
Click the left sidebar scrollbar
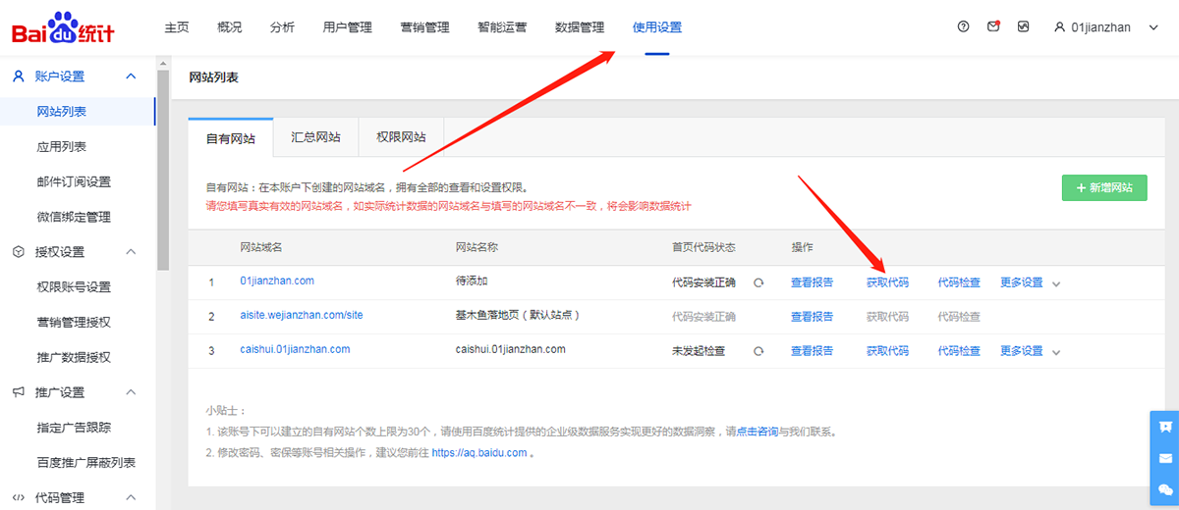pyautogui.click(x=163, y=167)
